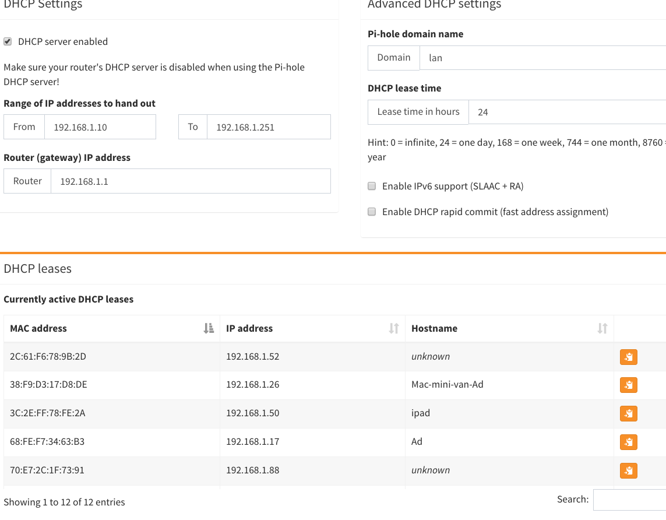Click the To IP range field
Image resolution: width=666 pixels, height=520 pixels.
pos(268,127)
